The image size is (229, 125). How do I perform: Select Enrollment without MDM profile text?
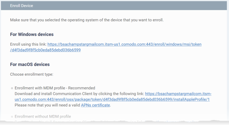click(43, 117)
